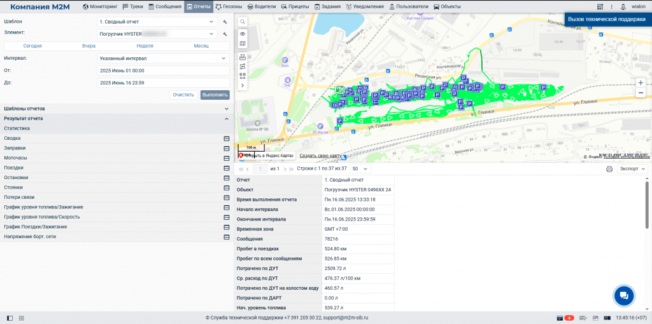
Task: Open map source selector icon
Action: 243,44
